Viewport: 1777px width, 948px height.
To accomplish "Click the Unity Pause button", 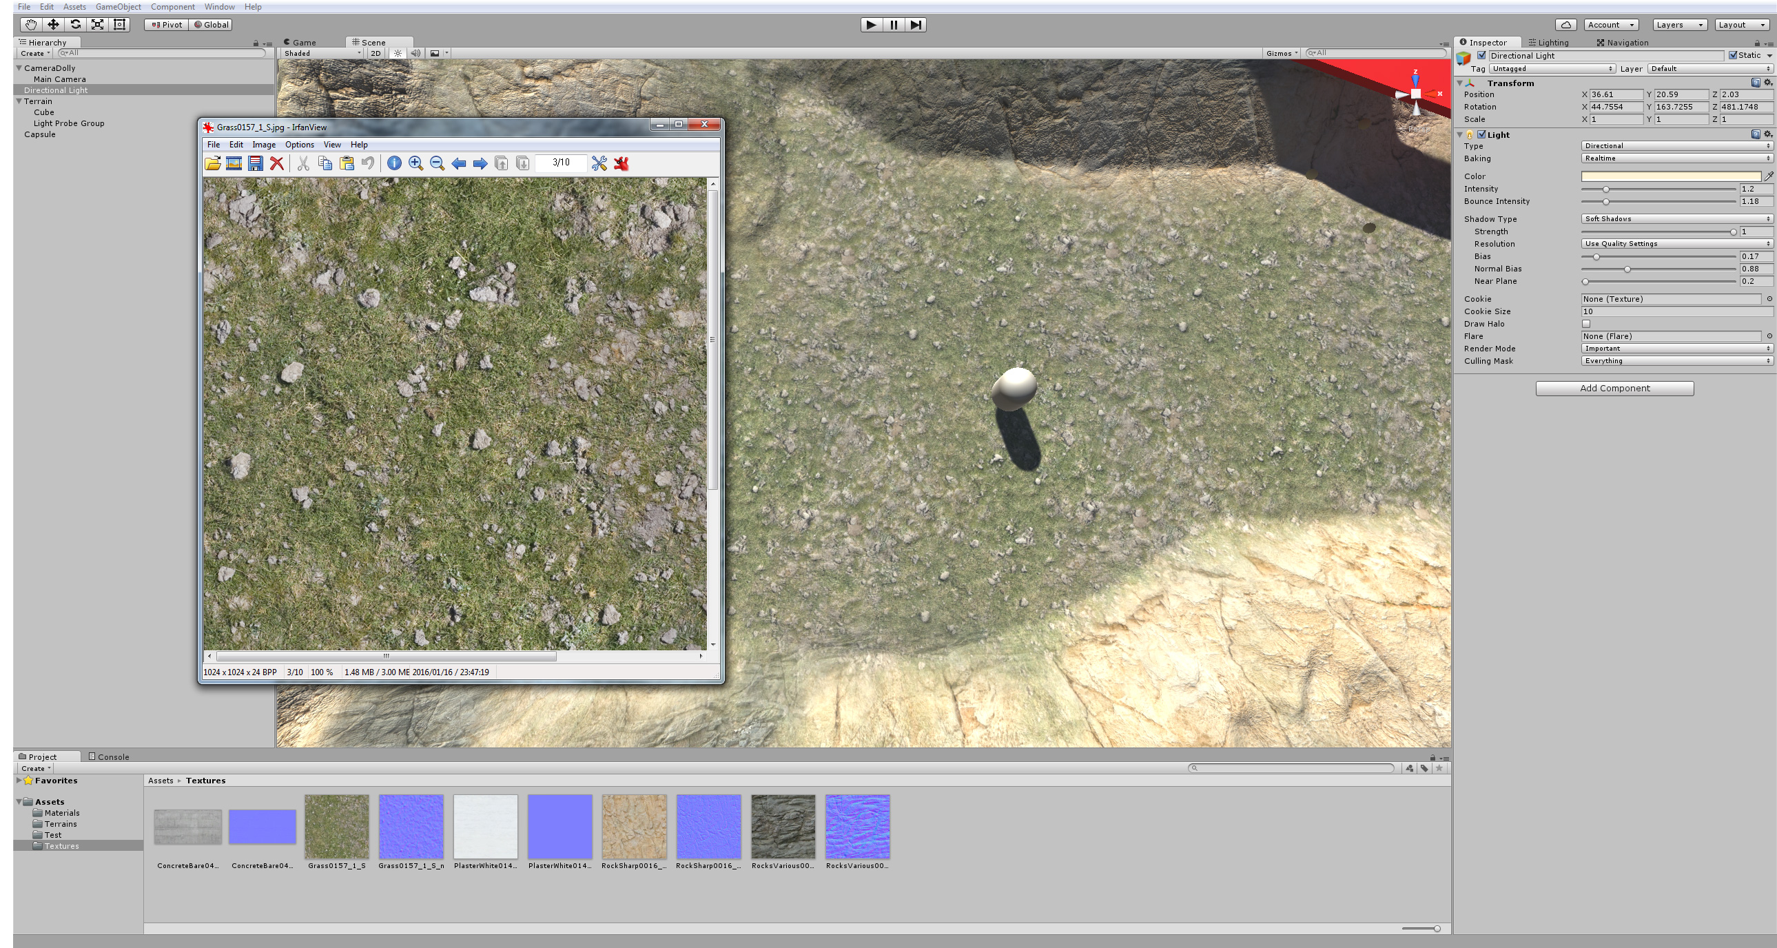I will tap(894, 25).
